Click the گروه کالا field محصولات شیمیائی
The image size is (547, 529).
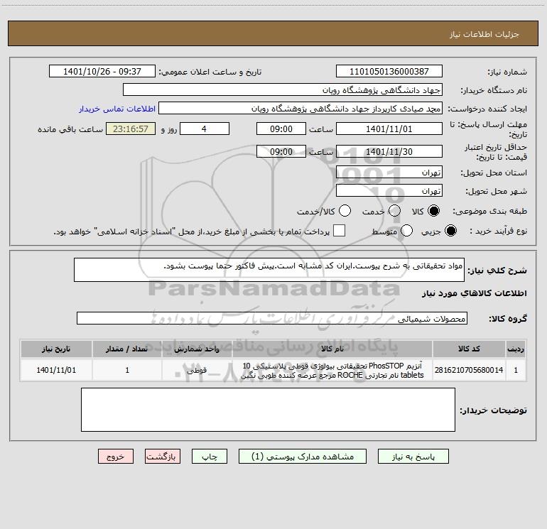(x=272, y=318)
